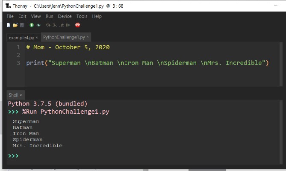Screen dimensions: 286x171
Task: Click the Step into toolbar icon
Action: 55,25
